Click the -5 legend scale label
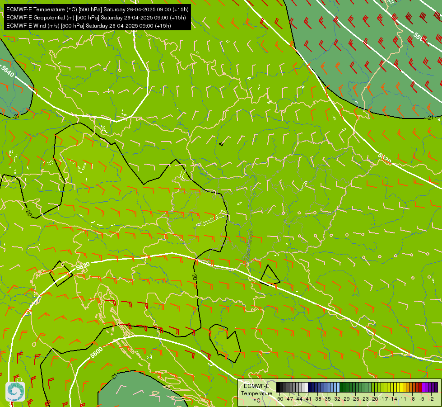This screenshot has height=407, width=442. pyautogui.click(x=422, y=399)
